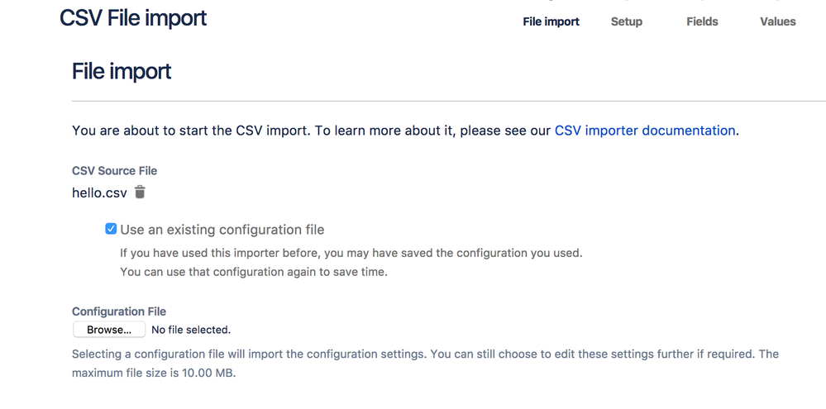Click the 'use that configuration again' hint line
This screenshot has height=409, width=826.
tap(254, 273)
